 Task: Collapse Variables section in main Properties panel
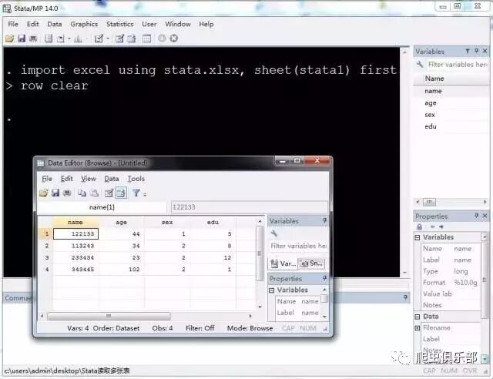tap(418, 237)
